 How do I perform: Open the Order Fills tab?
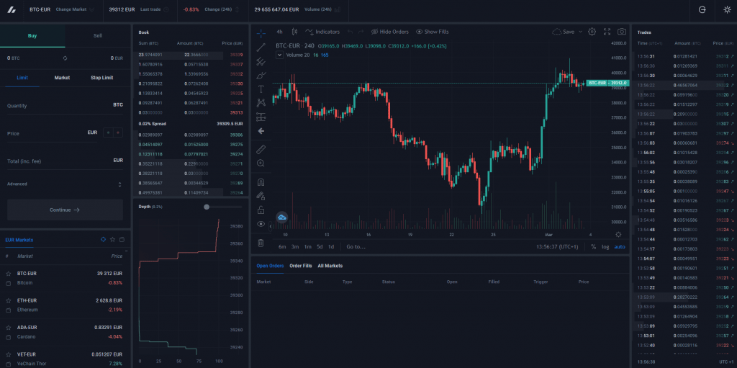(x=301, y=266)
